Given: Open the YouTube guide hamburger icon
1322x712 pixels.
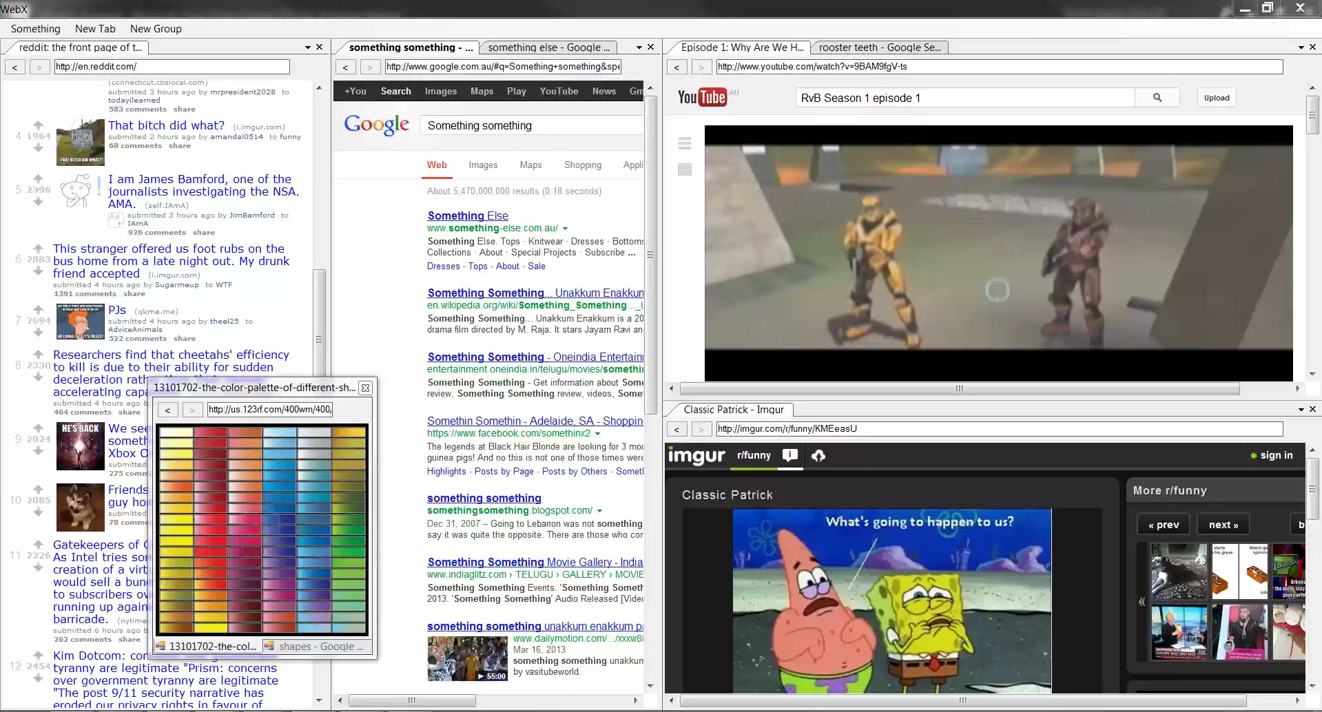Looking at the screenshot, I should pyautogui.click(x=684, y=143).
